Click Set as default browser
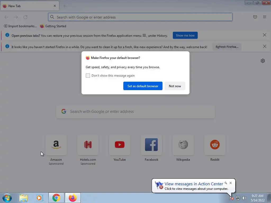The image size is (271, 203). tap(143, 86)
